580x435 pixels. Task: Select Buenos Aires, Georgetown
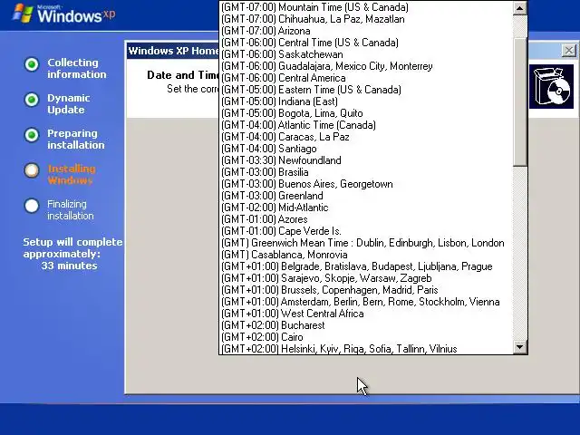click(x=366, y=184)
